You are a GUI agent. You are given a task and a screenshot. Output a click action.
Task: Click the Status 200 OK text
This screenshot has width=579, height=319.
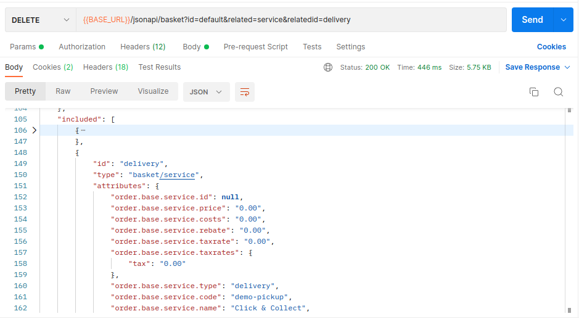pyautogui.click(x=365, y=67)
